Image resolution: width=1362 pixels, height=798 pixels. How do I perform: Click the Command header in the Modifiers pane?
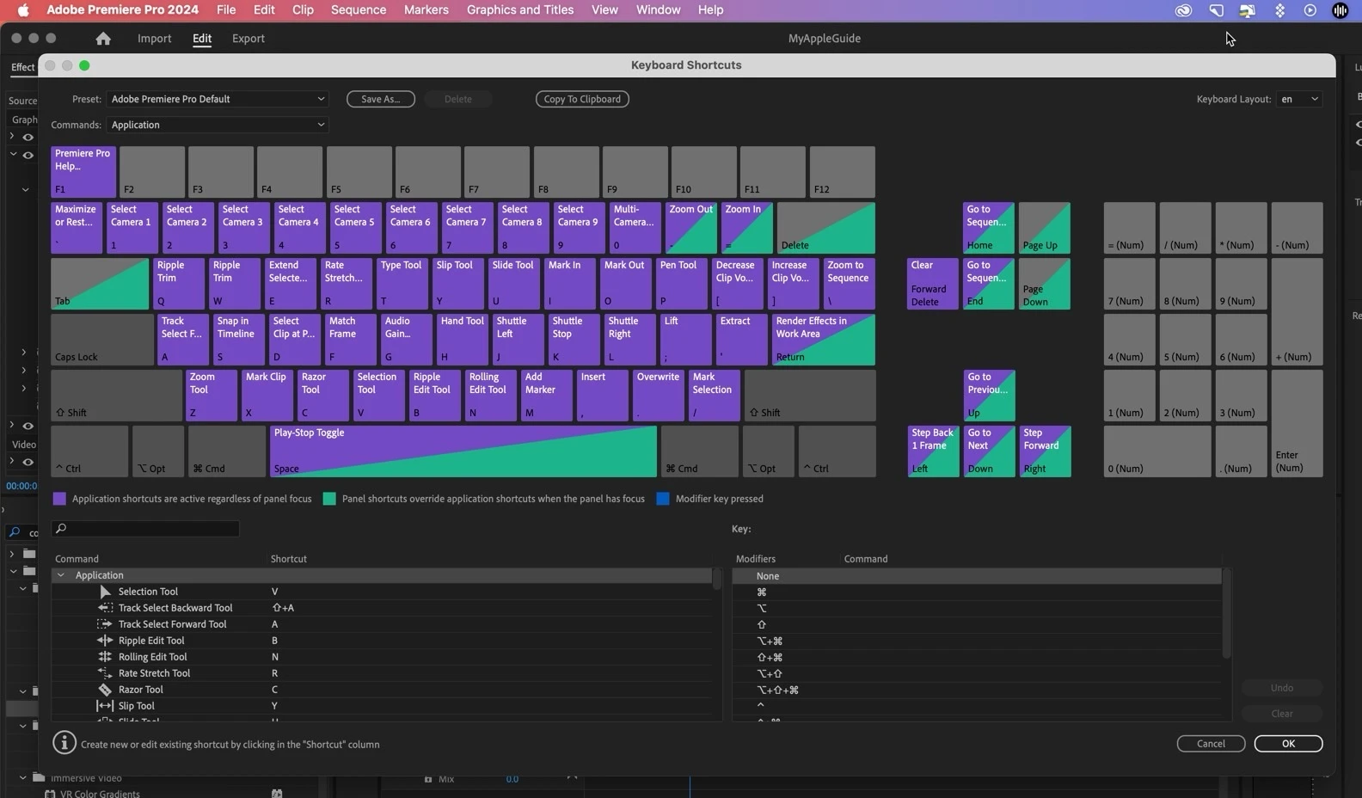point(866,559)
